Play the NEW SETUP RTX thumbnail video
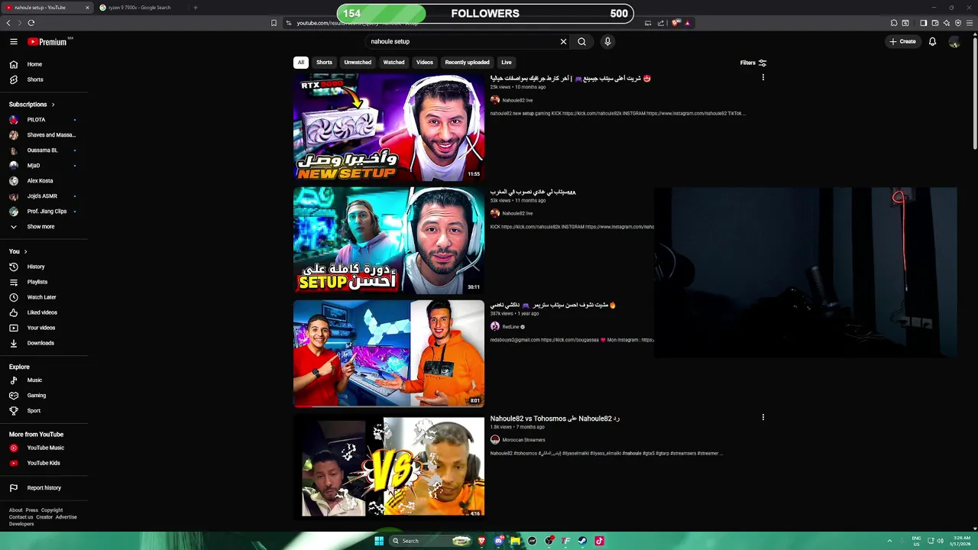The width and height of the screenshot is (978, 550). 389,128
